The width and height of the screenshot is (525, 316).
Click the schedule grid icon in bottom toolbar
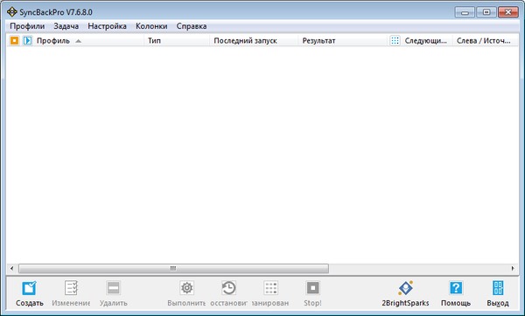click(x=271, y=288)
